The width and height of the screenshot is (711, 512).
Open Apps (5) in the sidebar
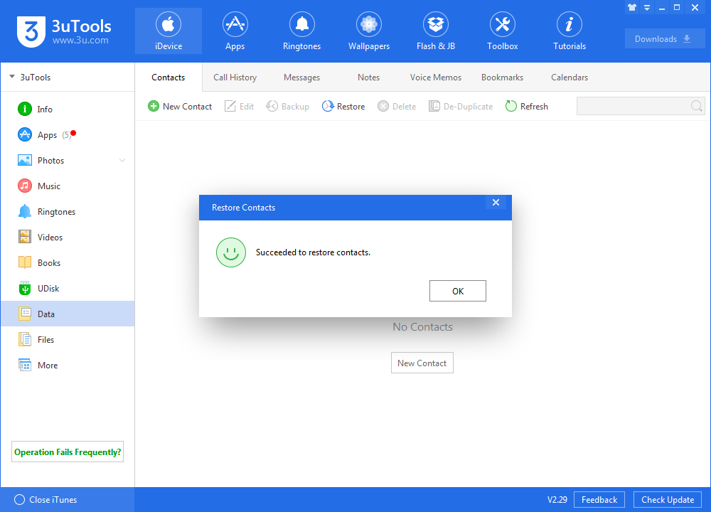68,134
